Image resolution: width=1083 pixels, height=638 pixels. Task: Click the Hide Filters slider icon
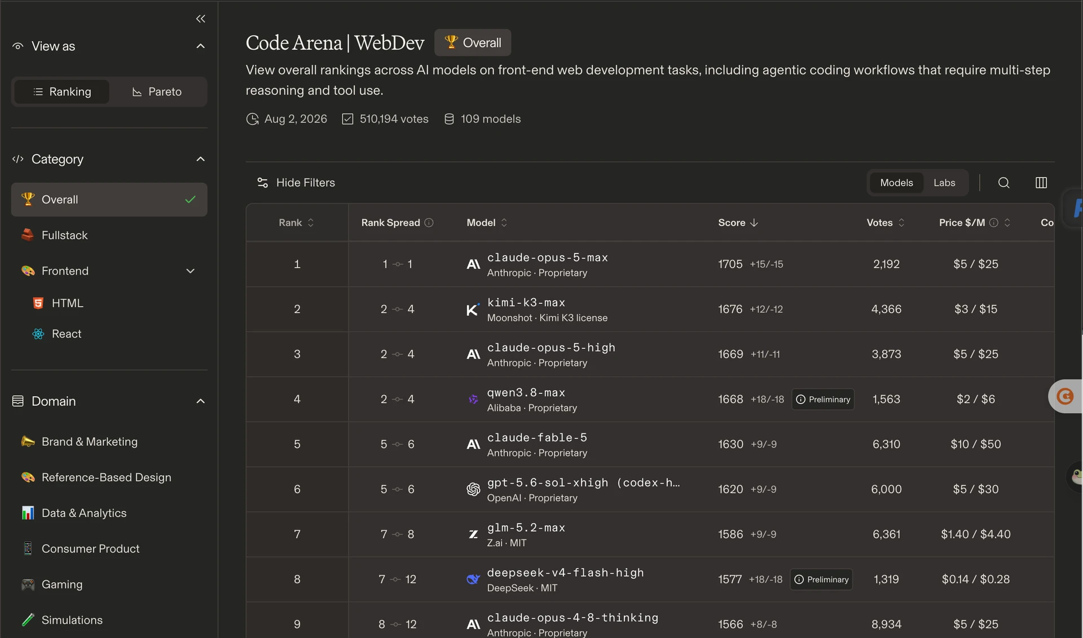(x=262, y=183)
